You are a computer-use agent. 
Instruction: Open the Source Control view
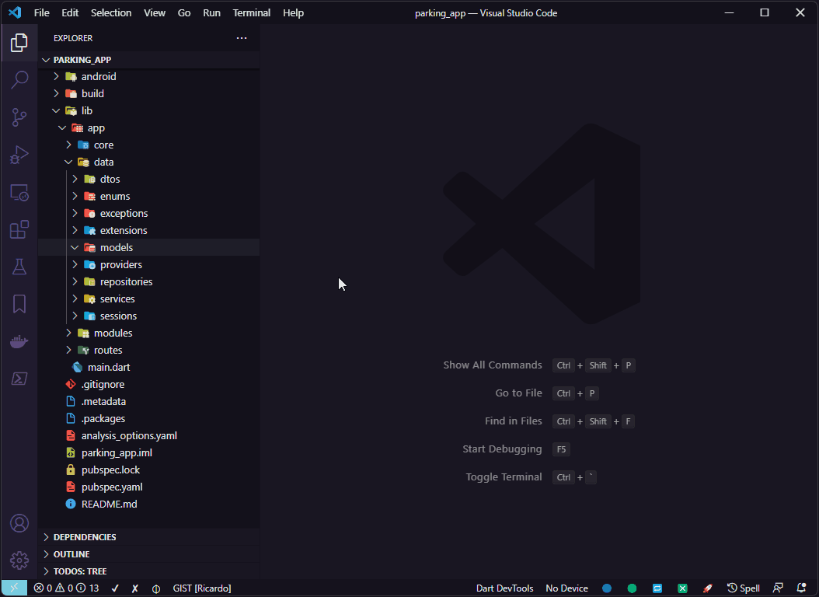click(19, 117)
